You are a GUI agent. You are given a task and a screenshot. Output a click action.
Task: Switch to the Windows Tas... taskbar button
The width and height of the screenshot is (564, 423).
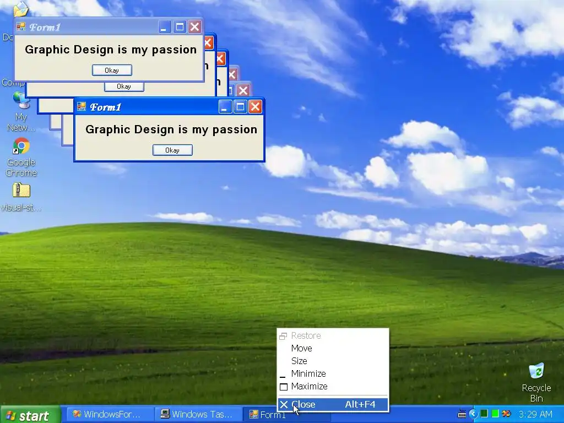[198, 414]
